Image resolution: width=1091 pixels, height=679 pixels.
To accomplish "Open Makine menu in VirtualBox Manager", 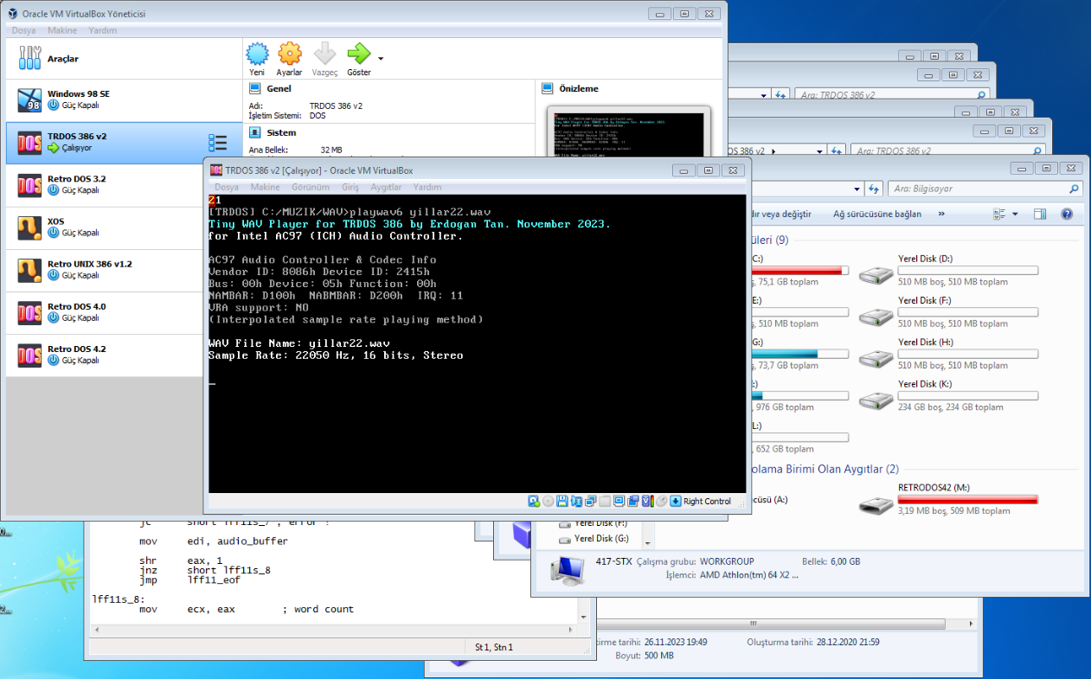I will click(62, 30).
